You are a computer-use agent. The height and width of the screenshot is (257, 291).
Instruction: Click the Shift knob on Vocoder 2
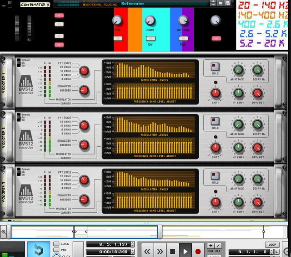216,148
